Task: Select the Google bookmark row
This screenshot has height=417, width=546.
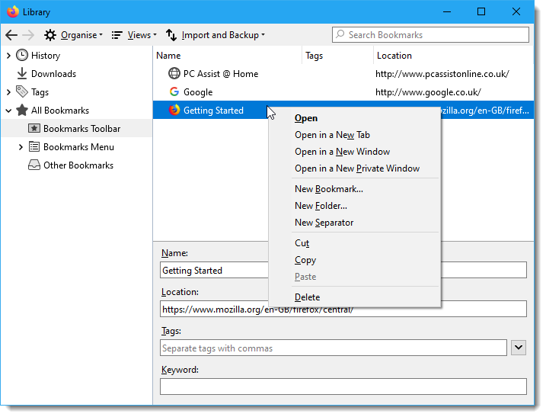Action: tap(343, 92)
